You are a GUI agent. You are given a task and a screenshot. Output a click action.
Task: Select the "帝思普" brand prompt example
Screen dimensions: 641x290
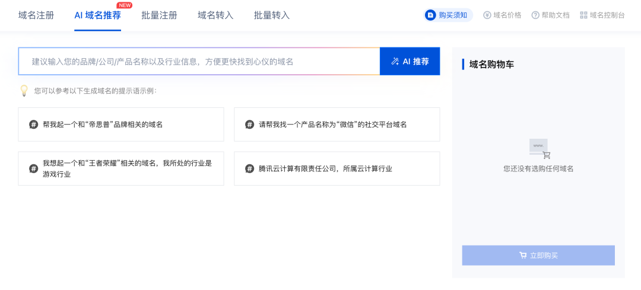click(121, 125)
